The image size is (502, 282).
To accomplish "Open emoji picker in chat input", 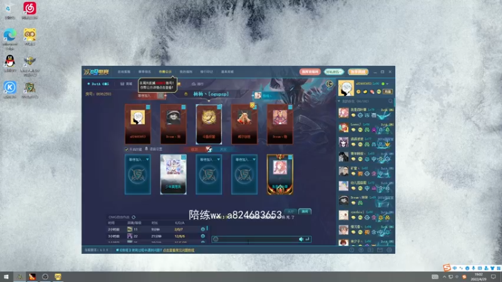I will pos(216,239).
